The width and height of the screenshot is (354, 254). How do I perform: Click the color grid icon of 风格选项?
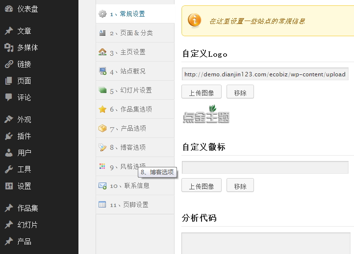102,166
